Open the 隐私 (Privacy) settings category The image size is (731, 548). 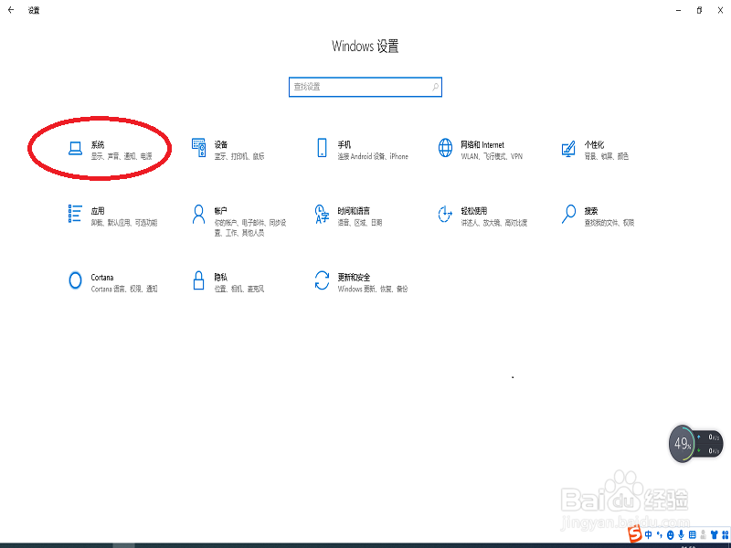click(x=228, y=282)
